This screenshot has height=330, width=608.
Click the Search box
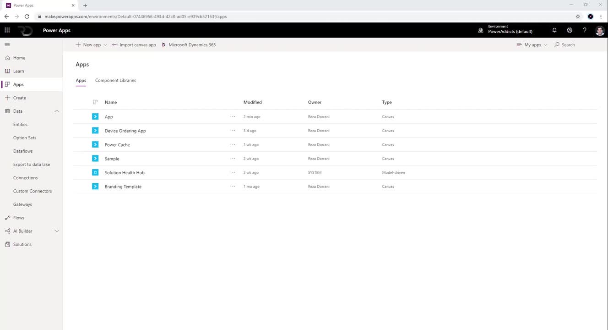tap(565, 45)
